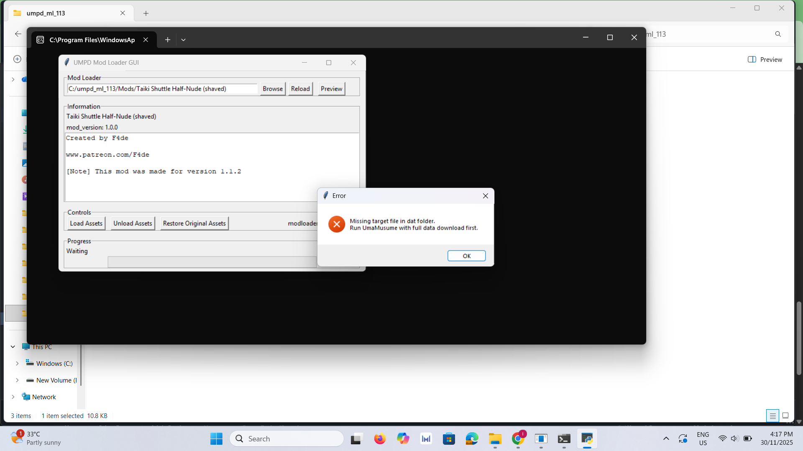Add a new tab in File Explorer
This screenshot has width=803, height=451.
click(146, 13)
